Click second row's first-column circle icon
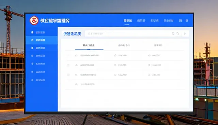218x125 pixels. pos(76,65)
